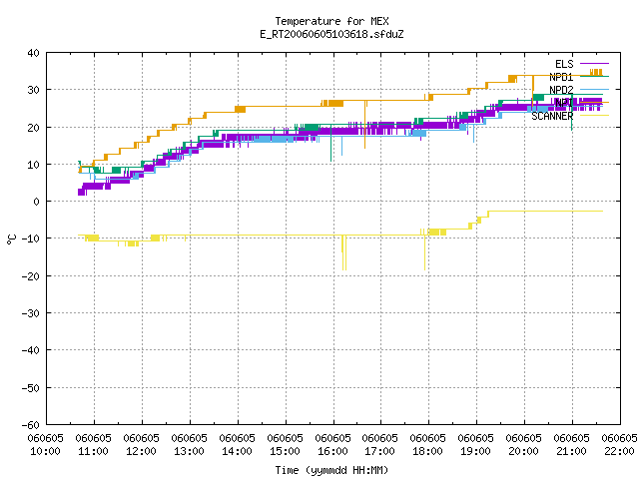Click the chart title "Temperature for MEX"

click(x=331, y=21)
